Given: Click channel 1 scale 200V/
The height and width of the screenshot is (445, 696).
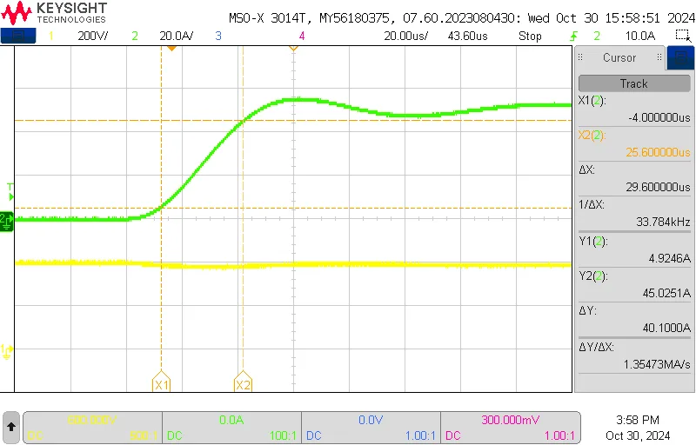Looking at the screenshot, I should (x=92, y=36).
